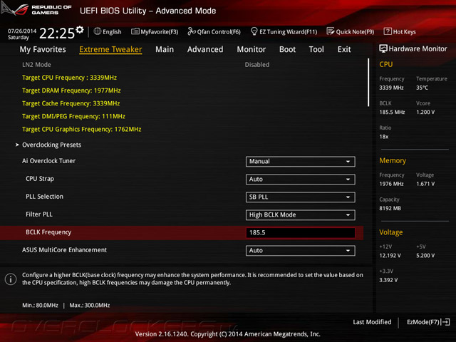
Task: Click Target DRAM Frequency: 1977MHz
Action: (71, 90)
